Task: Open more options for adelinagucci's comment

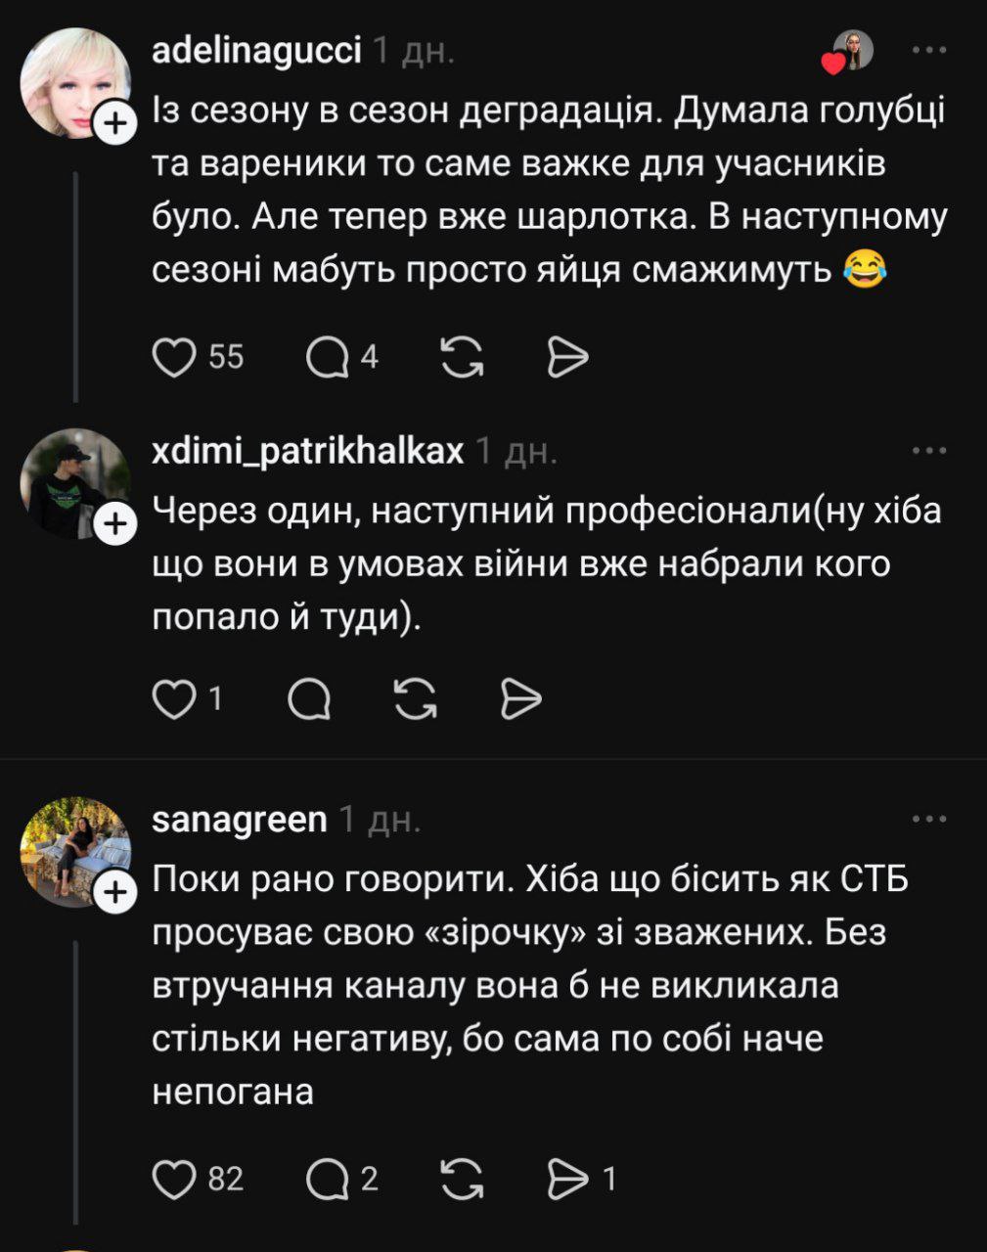Action: [928, 50]
